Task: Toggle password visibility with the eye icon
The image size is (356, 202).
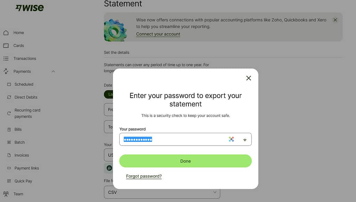Action: [244, 139]
